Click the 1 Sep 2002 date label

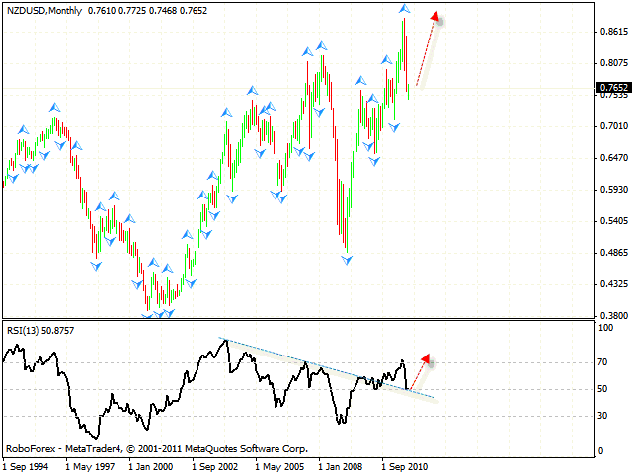pos(215,464)
